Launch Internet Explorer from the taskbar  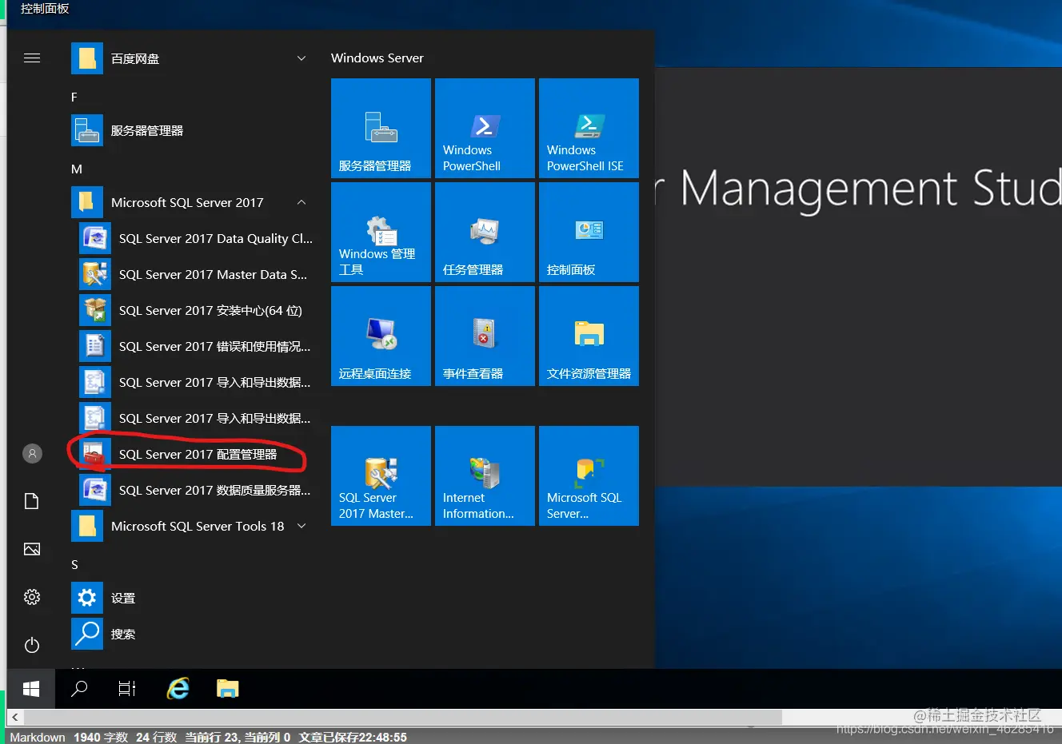pos(178,689)
